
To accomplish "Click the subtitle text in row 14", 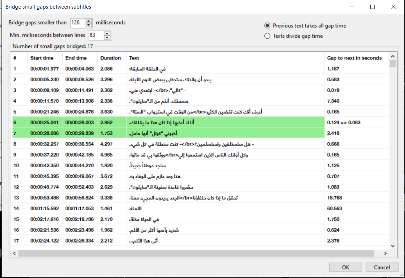I will pos(135,208).
